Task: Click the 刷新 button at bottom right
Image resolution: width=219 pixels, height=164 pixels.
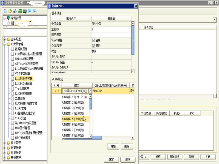Action: (192, 157)
